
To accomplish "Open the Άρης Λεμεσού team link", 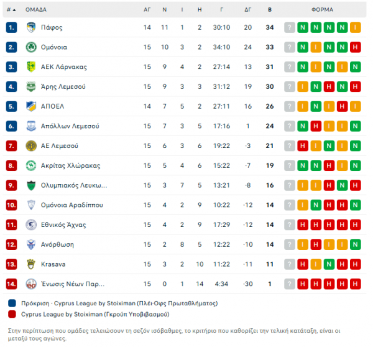I will 63,86.
